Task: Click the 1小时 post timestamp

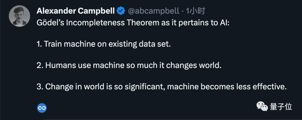Action: click(x=195, y=11)
